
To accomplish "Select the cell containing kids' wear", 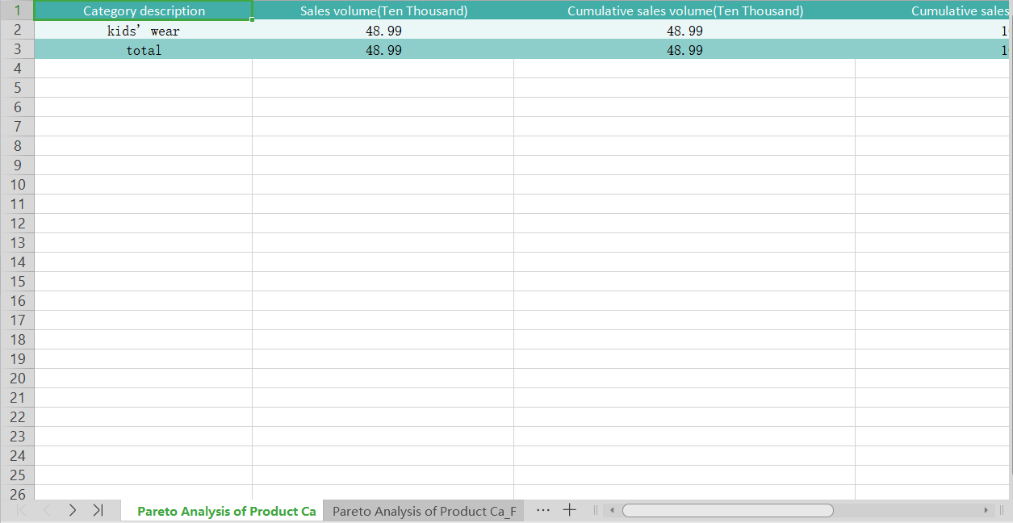I will click(x=144, y=30).
